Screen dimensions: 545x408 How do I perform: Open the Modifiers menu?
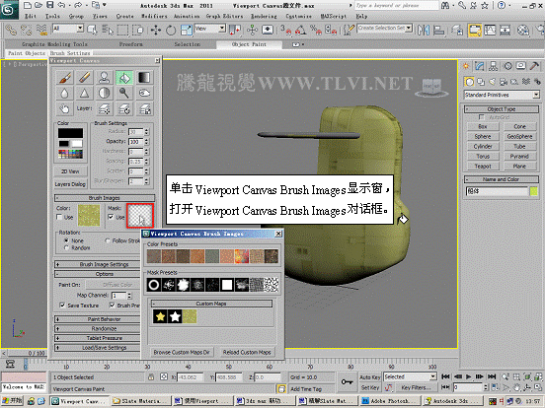click(x=154, y=16)
